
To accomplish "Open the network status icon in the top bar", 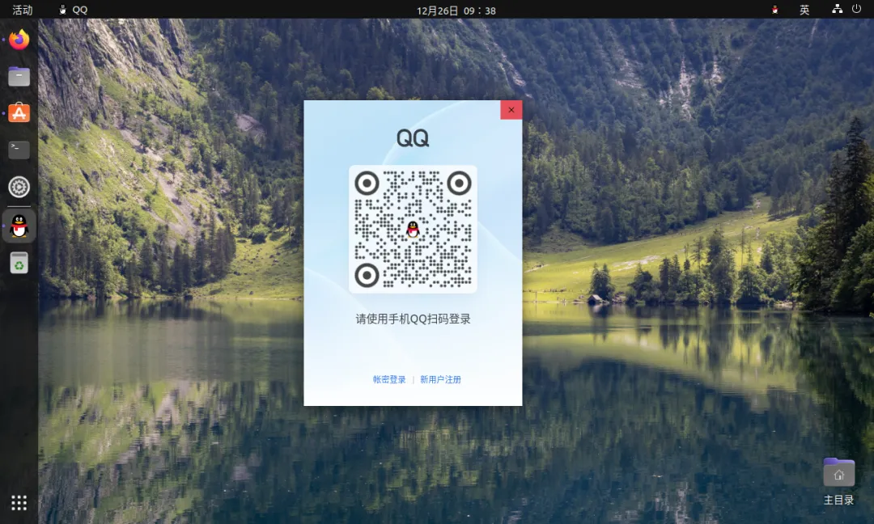I will pos(838,9).
